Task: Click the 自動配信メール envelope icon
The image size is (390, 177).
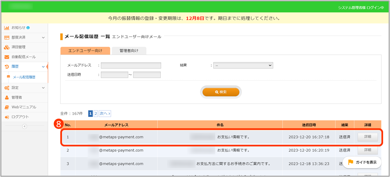Action: click(x=7, y=57)
